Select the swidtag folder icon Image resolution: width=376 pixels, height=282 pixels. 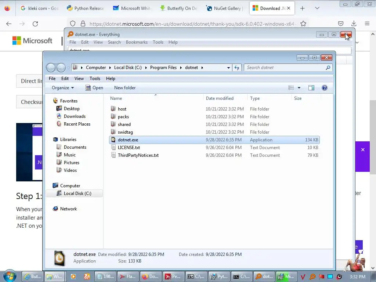[x=113, y=132]
